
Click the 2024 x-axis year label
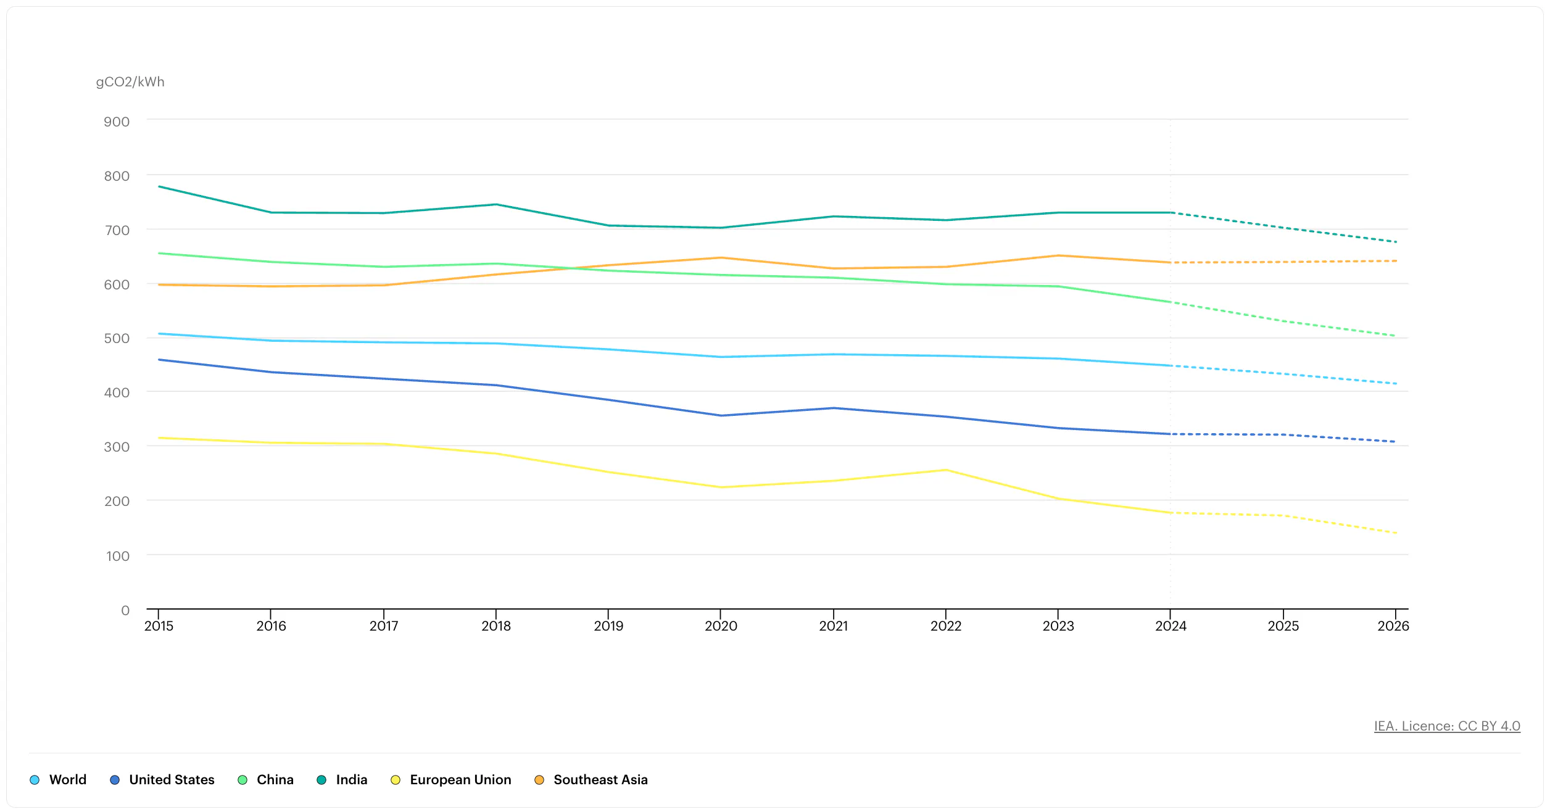point(1171,626)
